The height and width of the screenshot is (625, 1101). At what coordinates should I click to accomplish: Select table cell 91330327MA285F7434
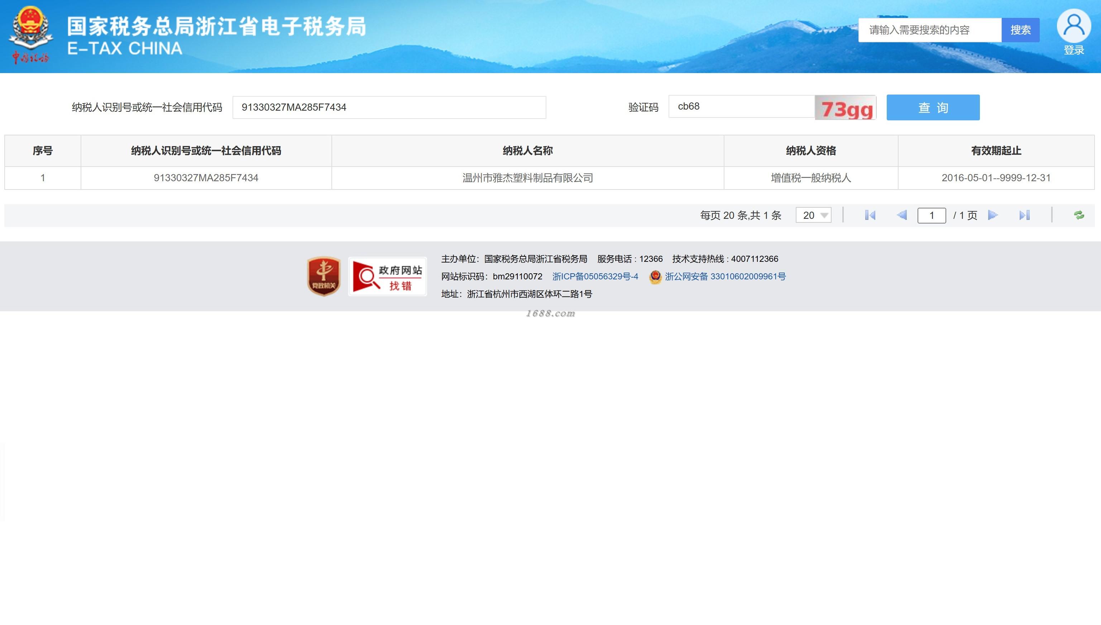click(206, 178)
